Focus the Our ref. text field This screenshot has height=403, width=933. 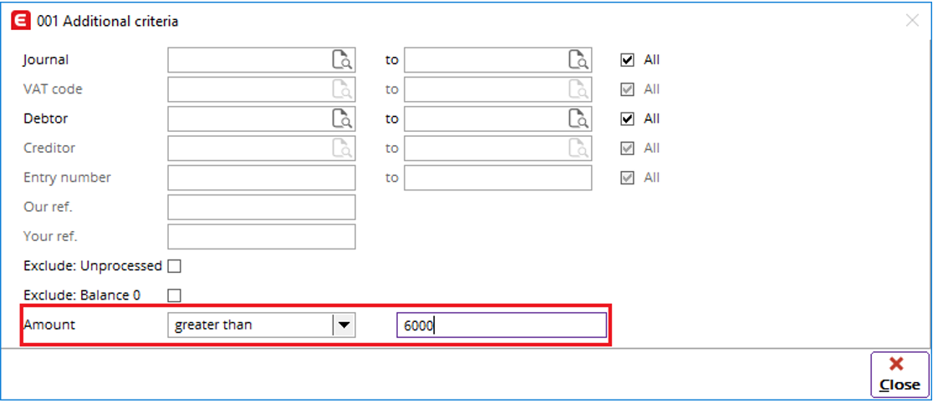tap(262, 207)
